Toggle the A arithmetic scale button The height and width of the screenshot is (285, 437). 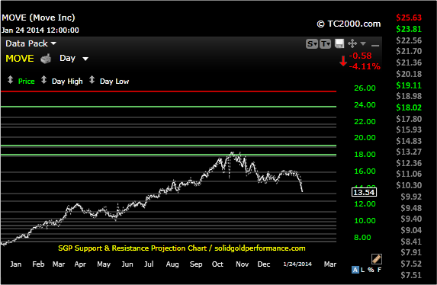(355, 270)
